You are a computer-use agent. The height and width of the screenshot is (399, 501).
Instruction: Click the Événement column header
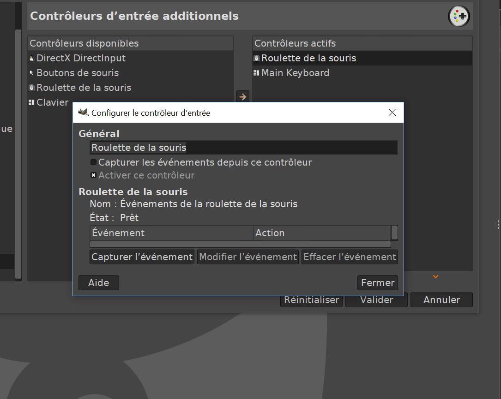click(172, 232)
